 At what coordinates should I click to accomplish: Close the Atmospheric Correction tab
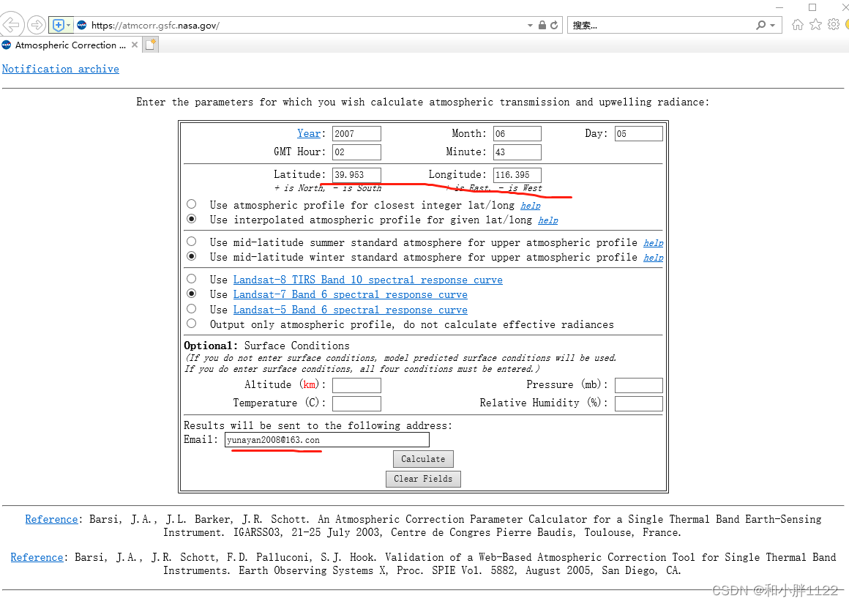[x=134, y=45]
